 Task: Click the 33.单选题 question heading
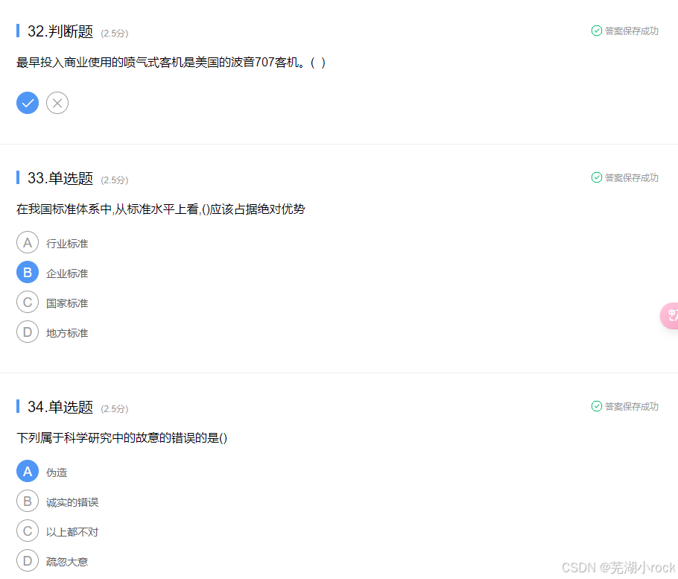coord(60,178)
